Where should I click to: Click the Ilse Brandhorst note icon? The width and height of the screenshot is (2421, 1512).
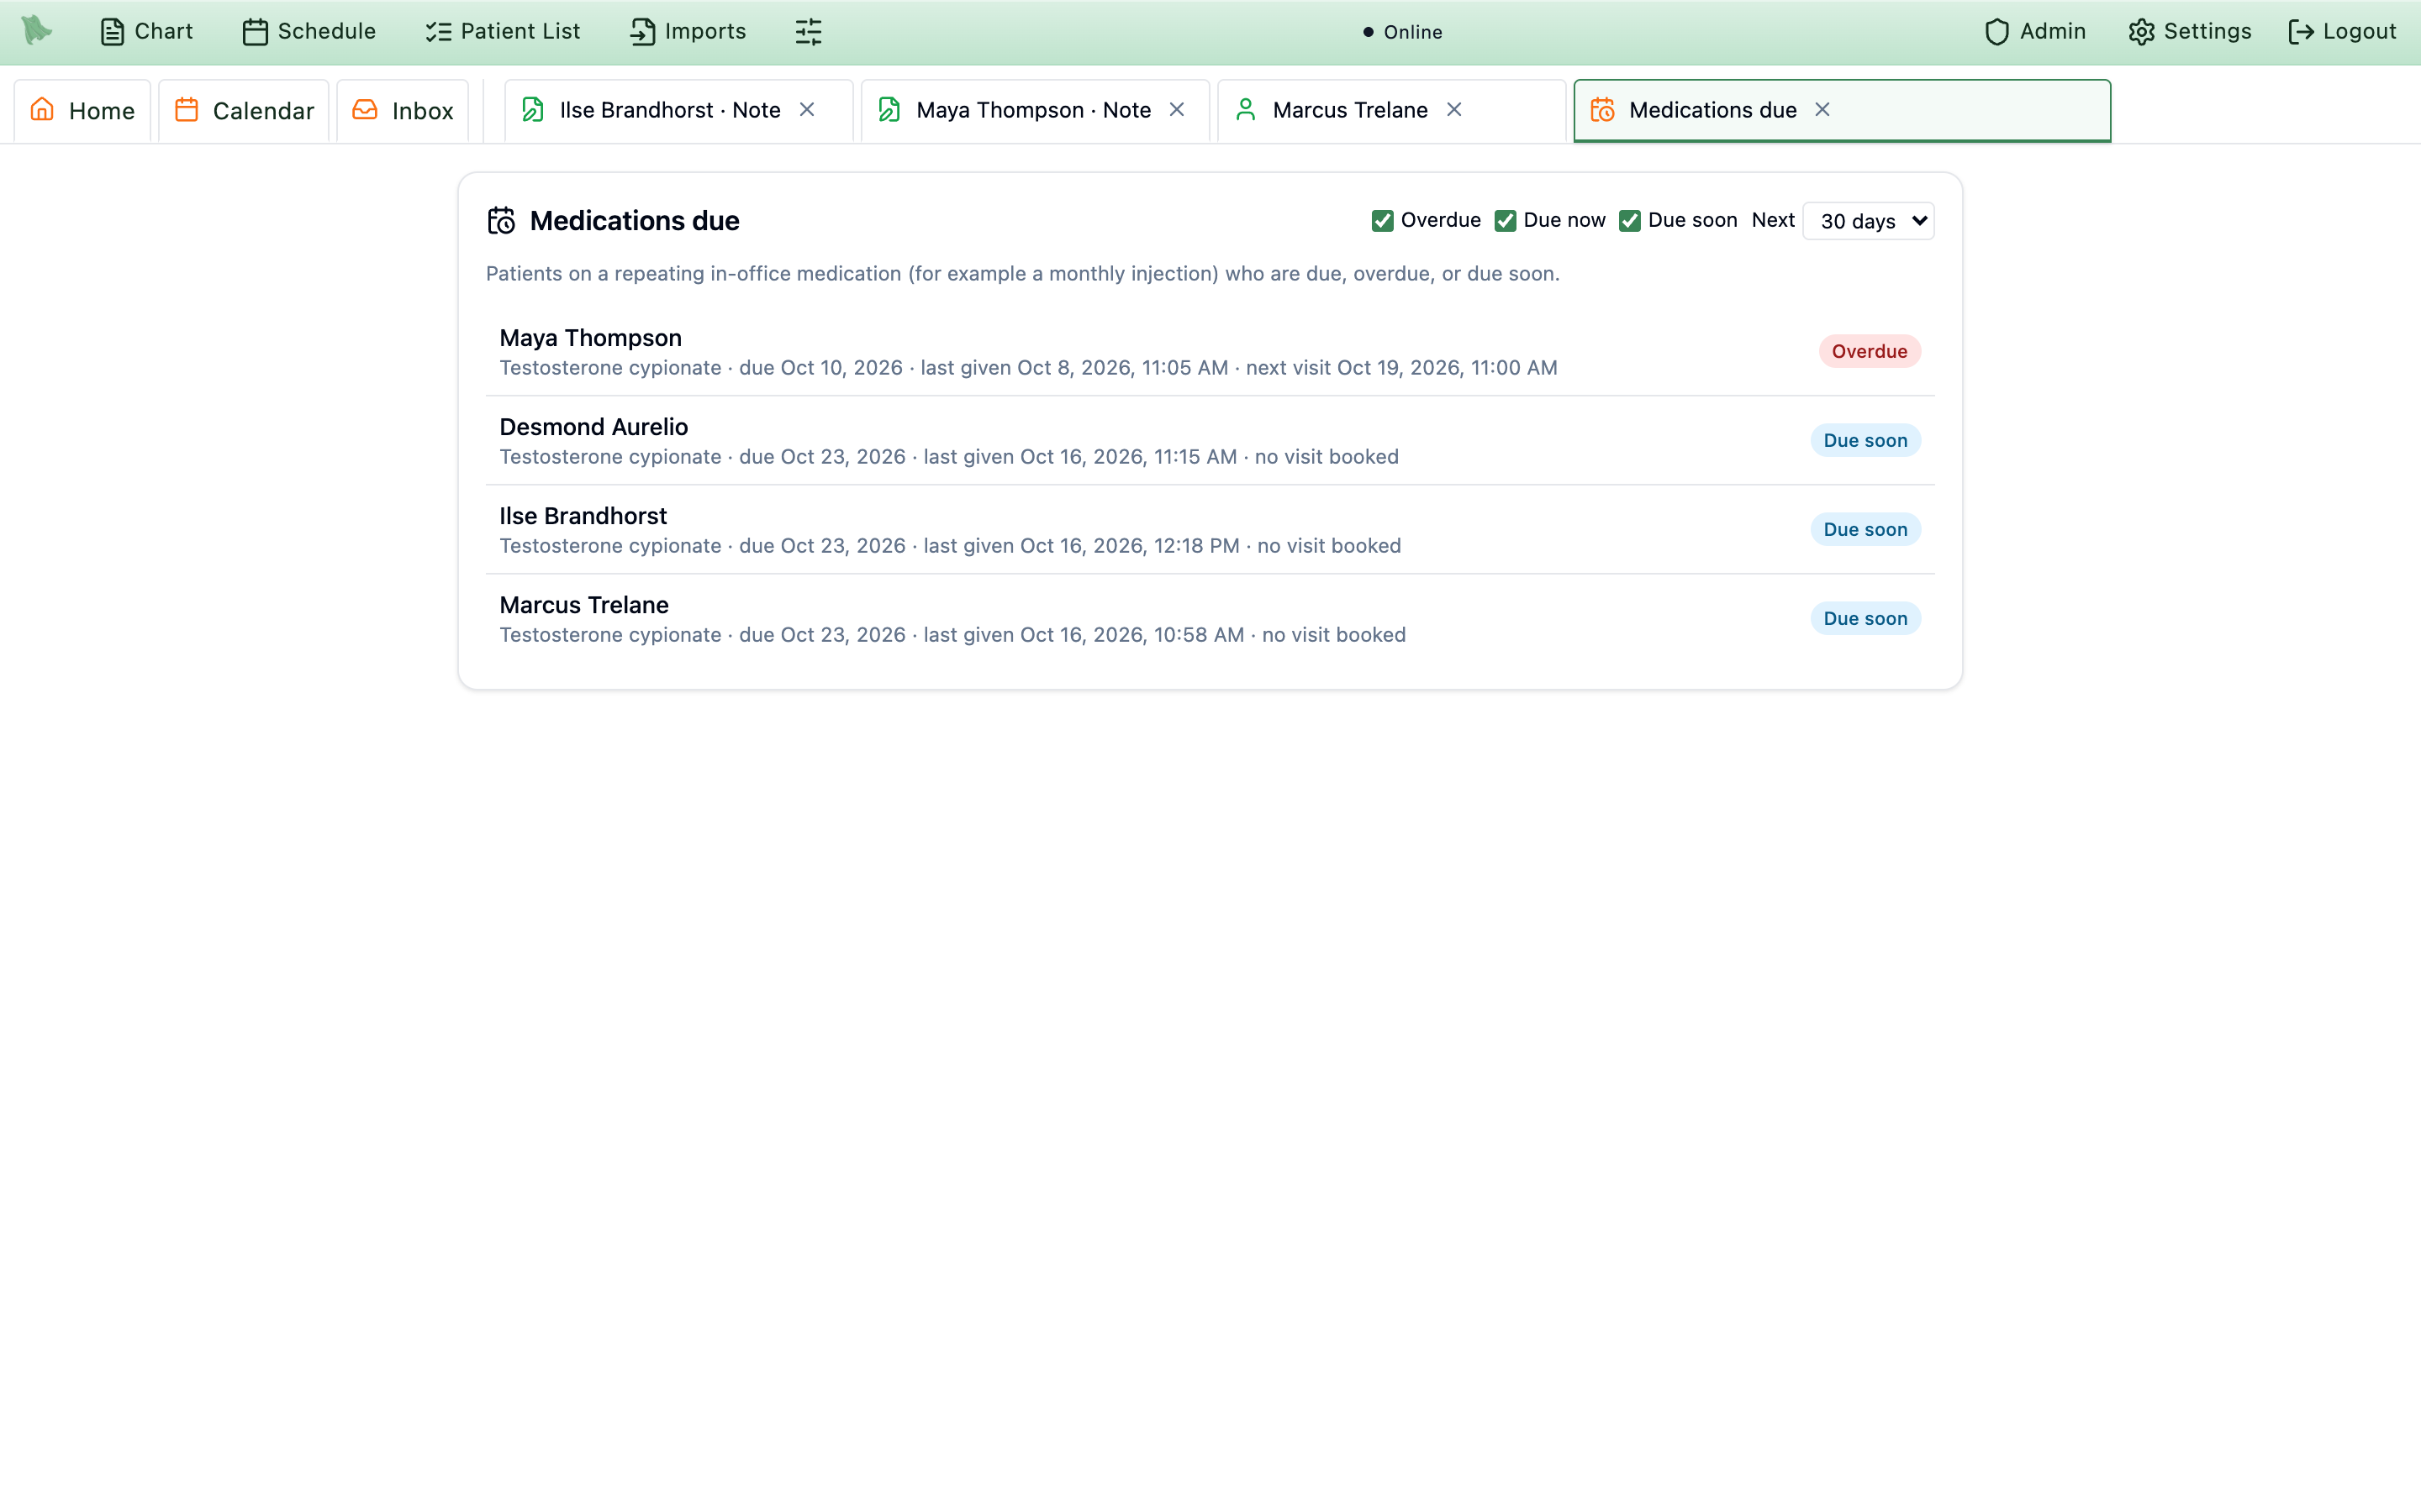point(533,109)
